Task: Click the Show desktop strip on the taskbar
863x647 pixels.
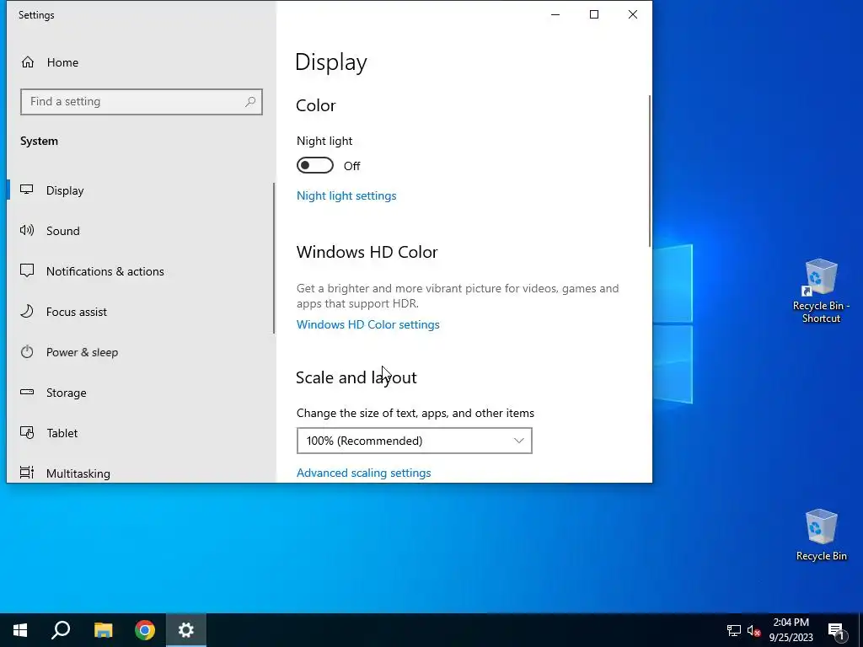Action: click(860, 630)
